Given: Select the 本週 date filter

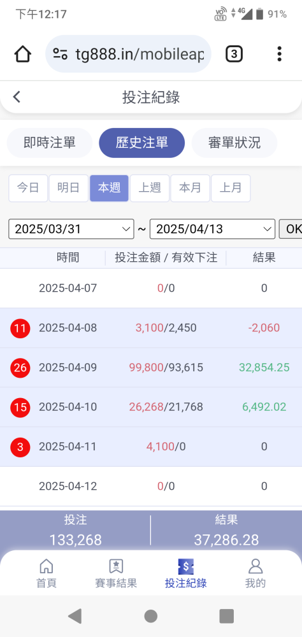Looking at the screenshot, I should pyautogui.click(x=110, y=188).
